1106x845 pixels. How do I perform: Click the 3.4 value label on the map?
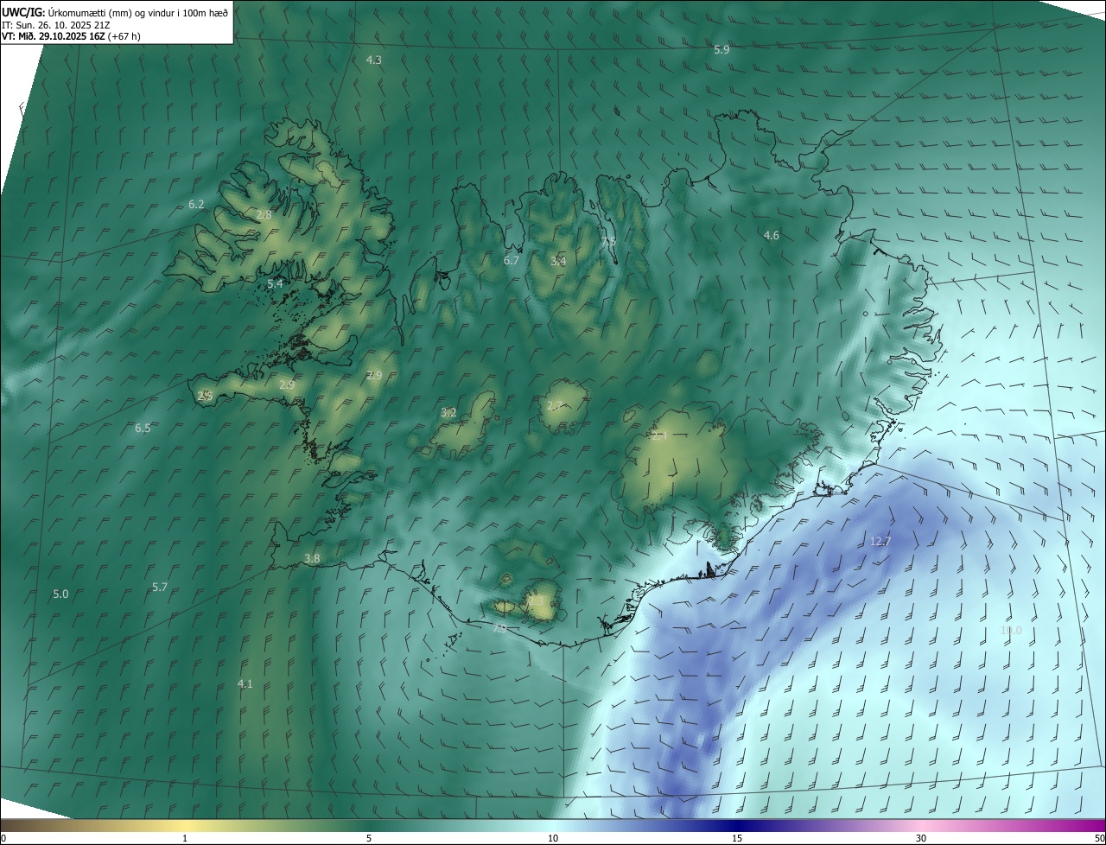(558, 260)
